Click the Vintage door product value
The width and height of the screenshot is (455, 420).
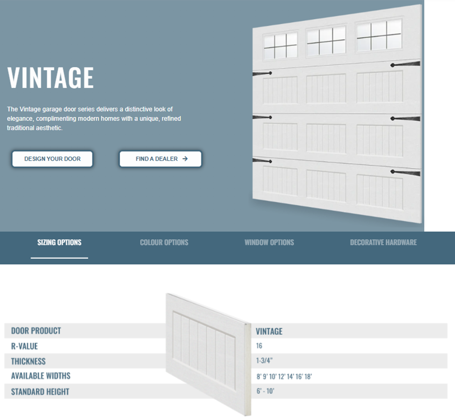269,331
